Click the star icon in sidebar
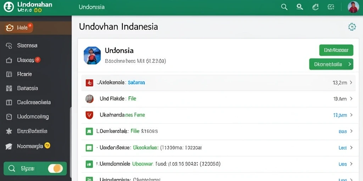Screen dimensions: 363x181 [x=9, y=132]
